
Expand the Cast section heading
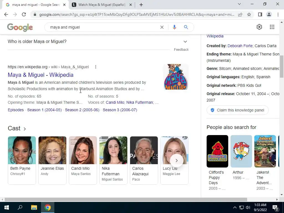click(x=17, y=128)
